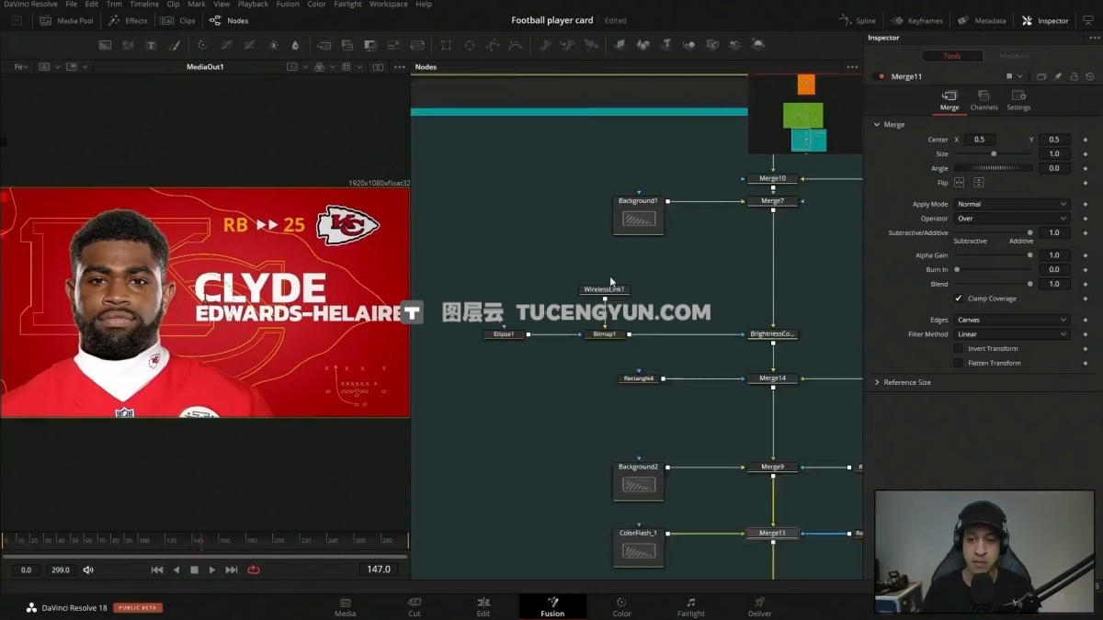Open the Spline editor

(x=858, y=20)
